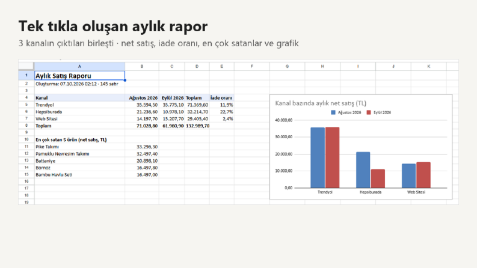The width and height of the screenshot is (477, 268).
Task: Click the value 35.594,50
Action: point(142,105)
